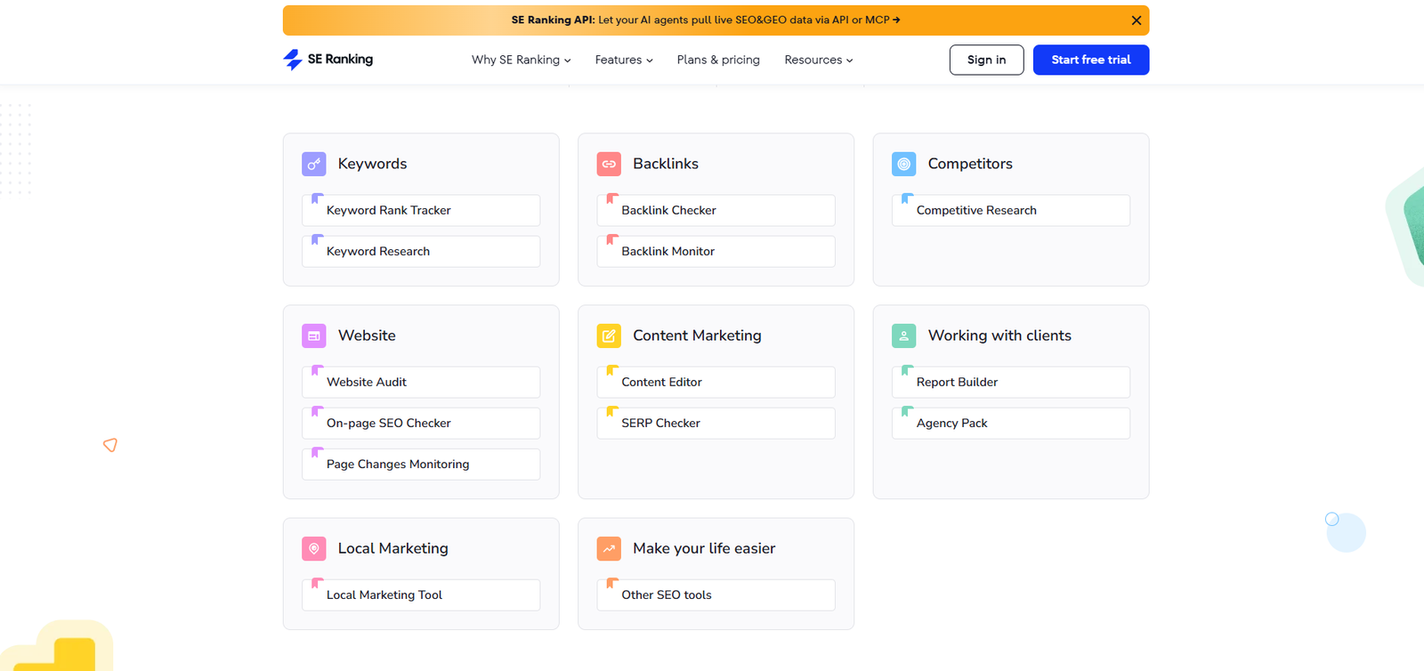1424x671 pixels.
Task: Click the Website heading
Action: coord(367,335)
